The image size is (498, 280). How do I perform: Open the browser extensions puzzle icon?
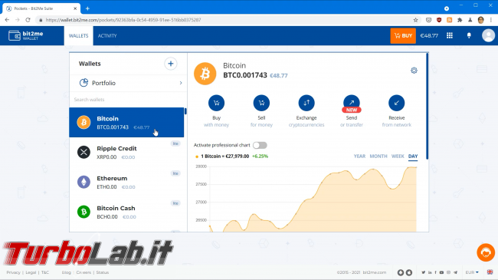point(460,20)
